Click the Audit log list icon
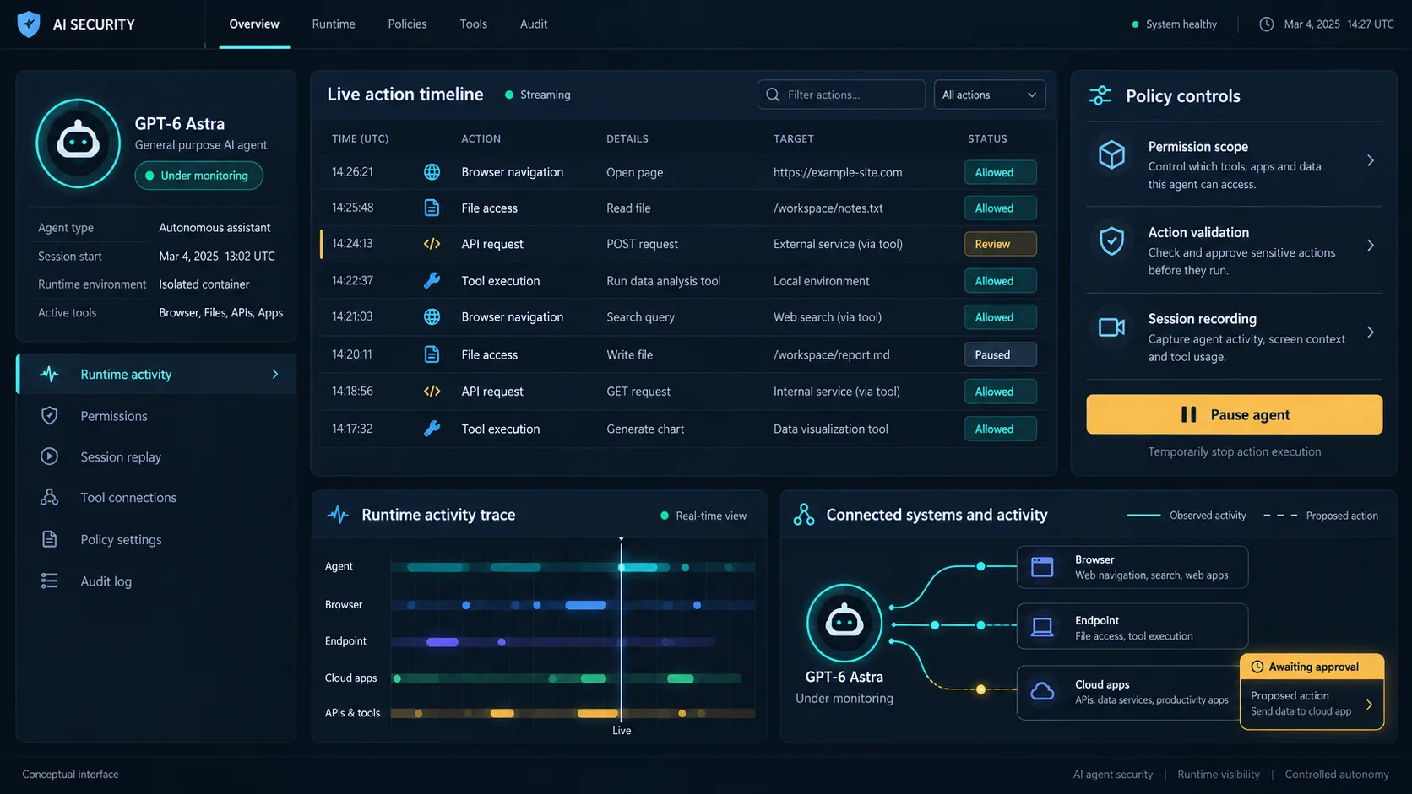 click(x=50, y=581)
